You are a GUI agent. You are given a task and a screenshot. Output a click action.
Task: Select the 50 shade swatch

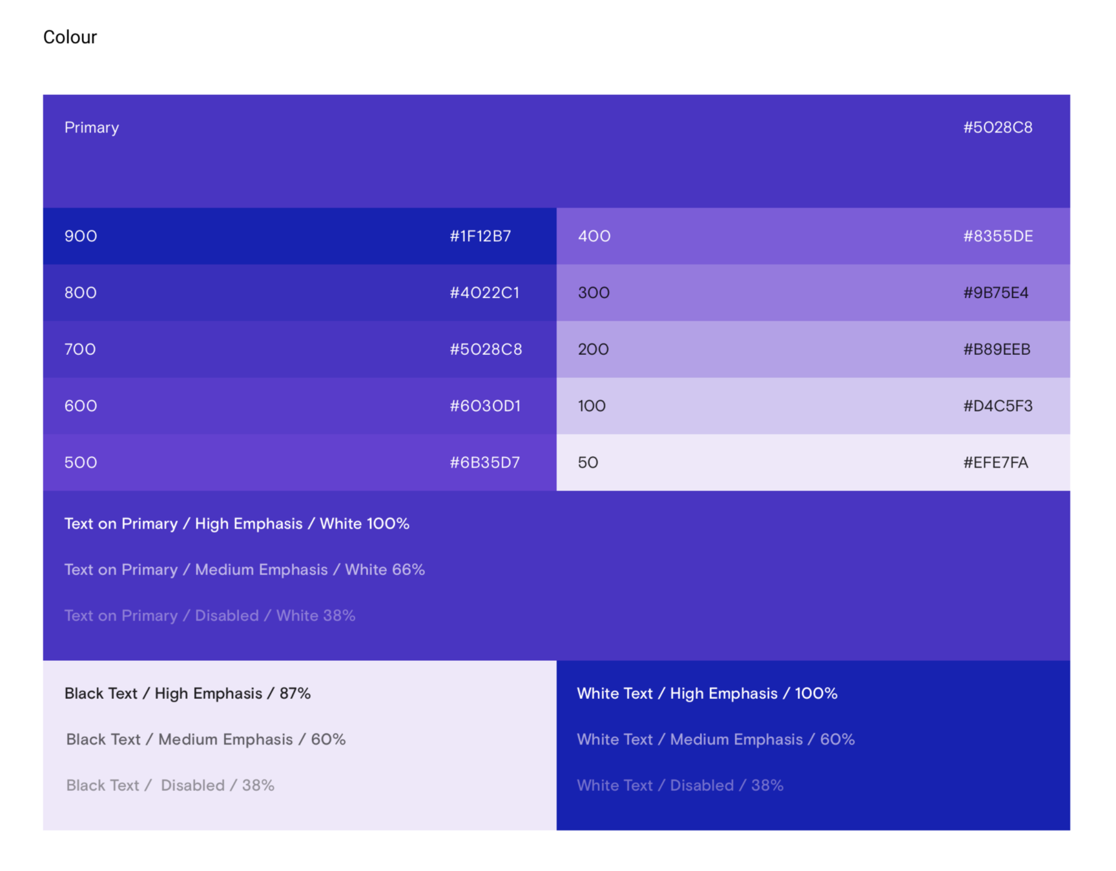tap(813, 463)
